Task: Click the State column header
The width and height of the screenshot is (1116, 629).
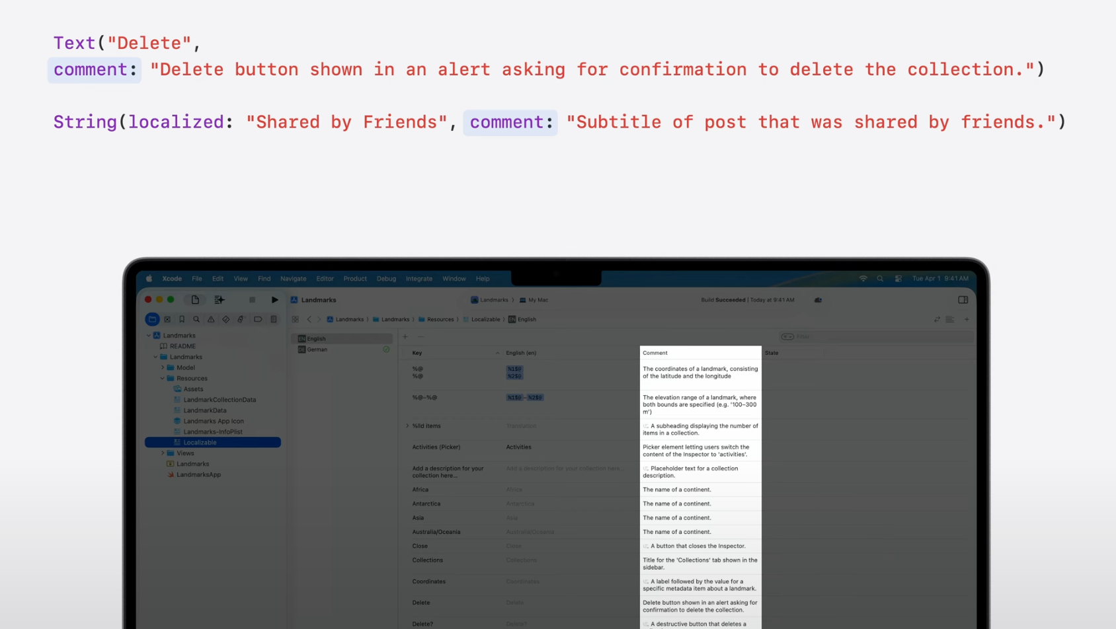Action: tap(793, 353)
